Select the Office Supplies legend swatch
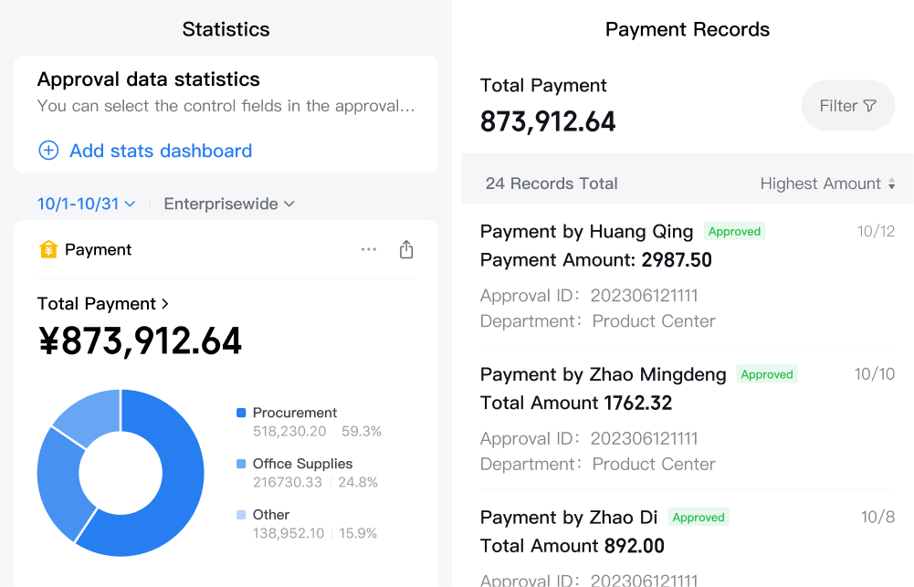 coord(241,464)
